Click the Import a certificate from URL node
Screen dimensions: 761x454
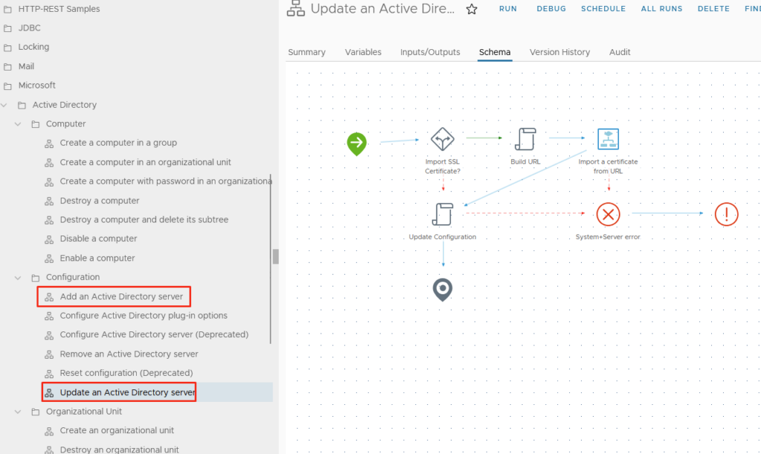point(609,140)
